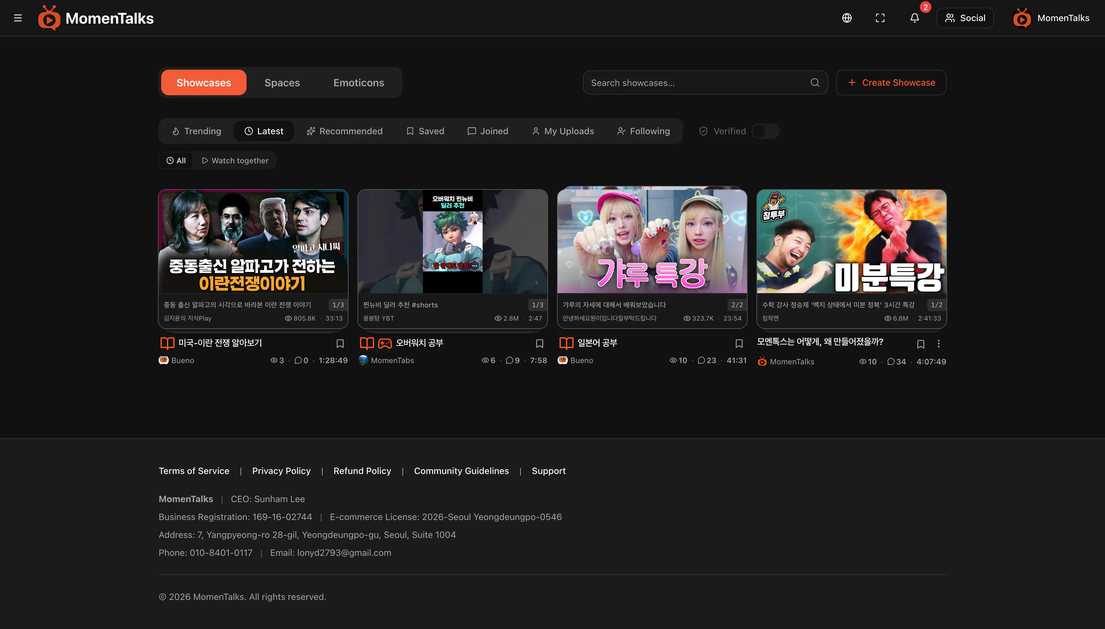Open the three-dot menu on 모멘톡스 showcase
The image size is (1105, 629).
tap(939, 344)
